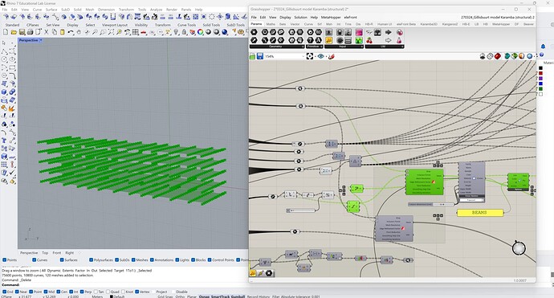Click the Cut scissors icon
Image resolution: width=554 pixels, height=298 pixels.
tap(47, 32)
